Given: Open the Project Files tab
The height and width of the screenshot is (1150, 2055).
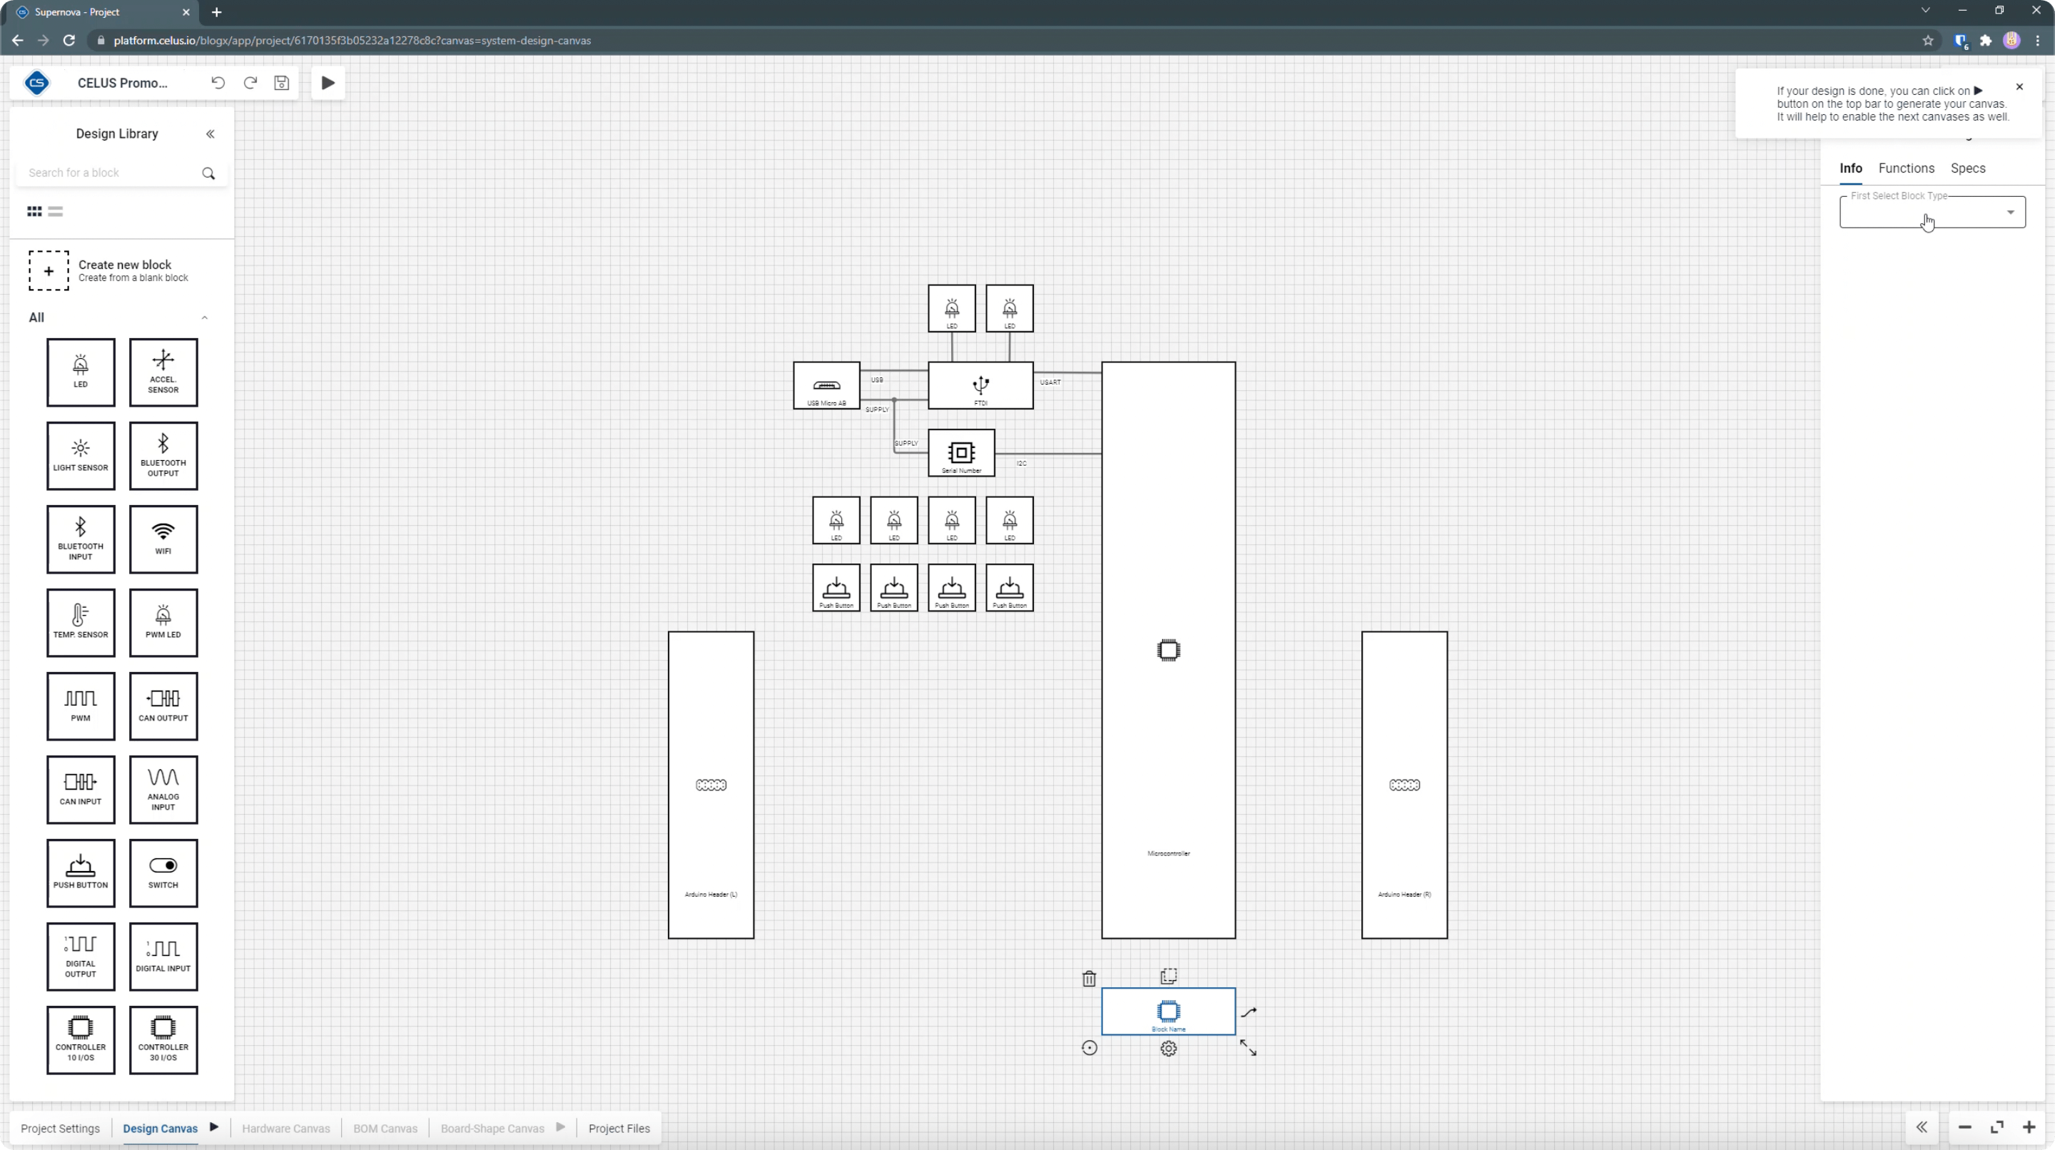Looking at the screenshot, I should click(x=619, y=1129).
